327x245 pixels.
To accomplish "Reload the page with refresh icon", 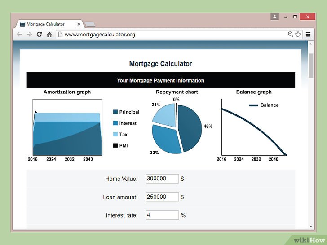I will (x=39, y=35).
